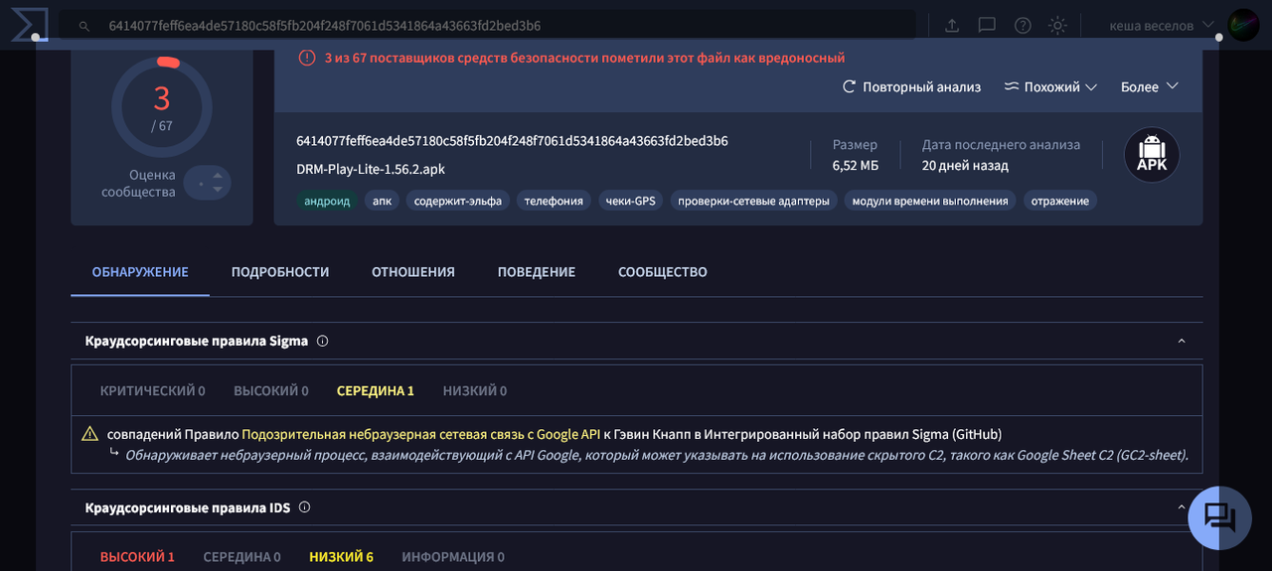Open the help question-mark icon
Image resolution: width=1272 pixels, height=571 pixels.
(x=1023, y=26)
